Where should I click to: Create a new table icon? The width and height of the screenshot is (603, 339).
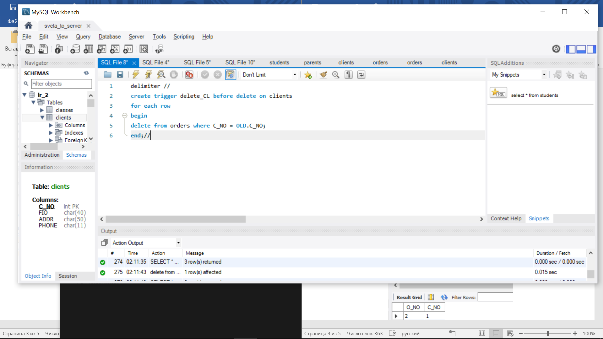coord(88,49)
